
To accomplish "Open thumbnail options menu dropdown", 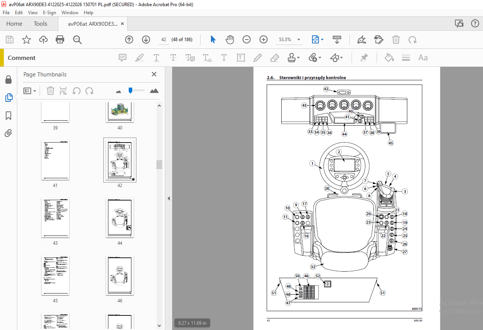I will (30, 91).
